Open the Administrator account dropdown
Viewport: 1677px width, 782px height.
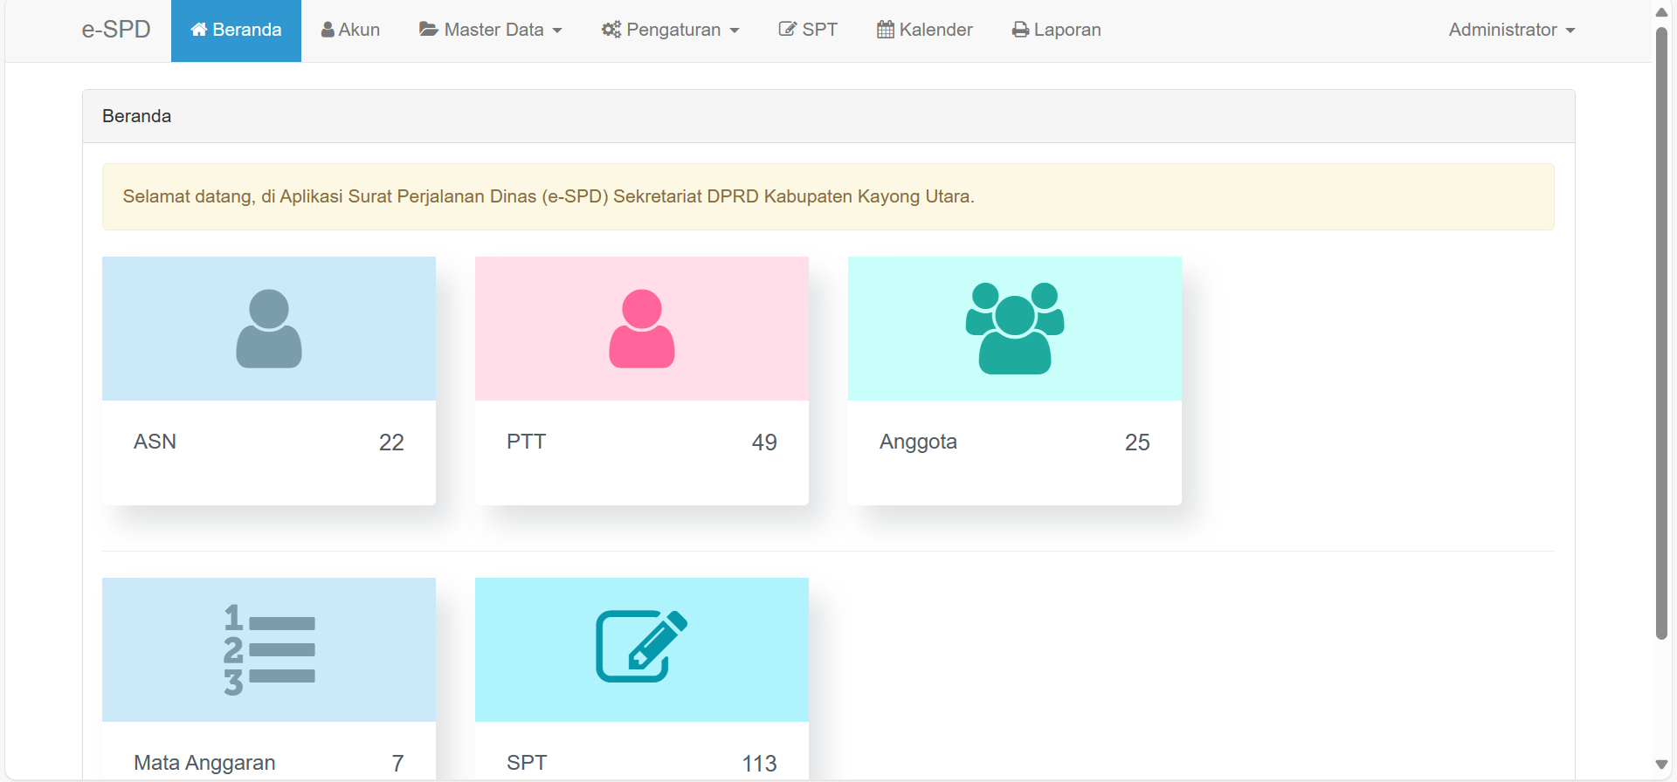1511,31
